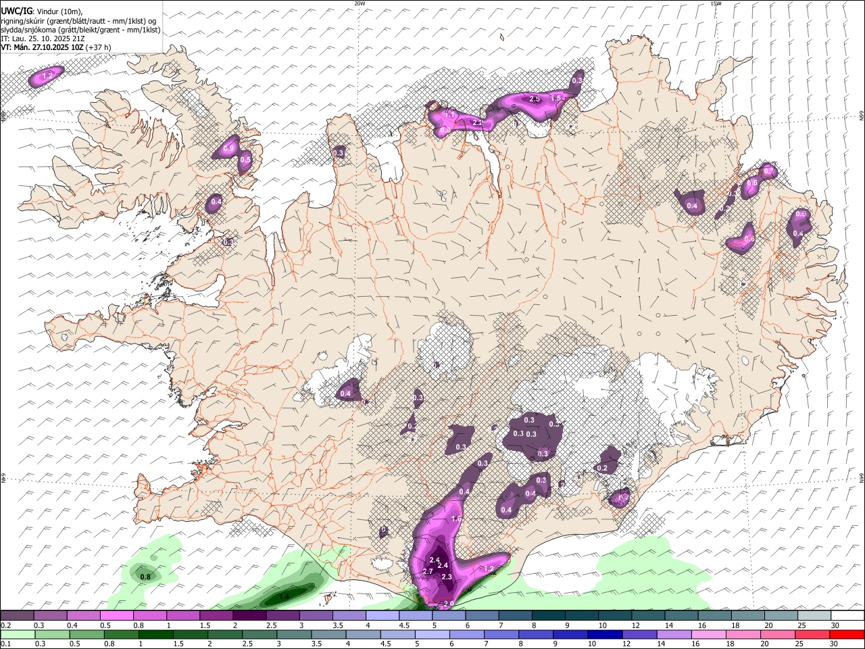Image resolution: width=865 pixels, height=649 pixels.
Task: Click the 0.9 value in the Westfjords
Action: point(228,148)
